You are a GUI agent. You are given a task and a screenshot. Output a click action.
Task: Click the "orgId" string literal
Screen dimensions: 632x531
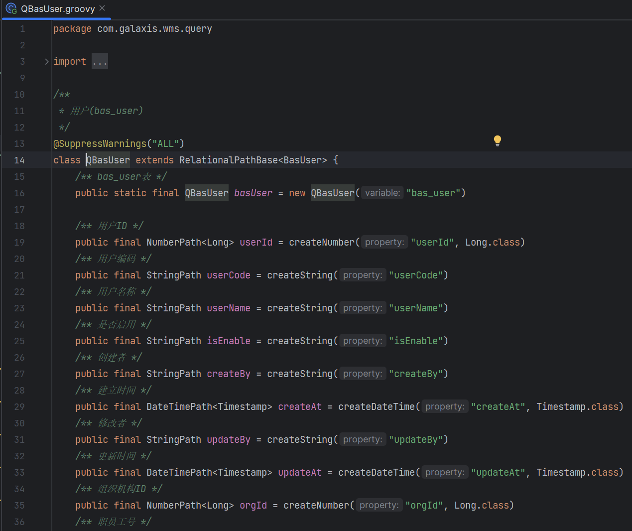424,505
